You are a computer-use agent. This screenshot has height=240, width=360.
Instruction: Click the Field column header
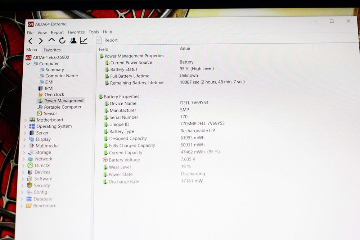[x=104, y=49]
